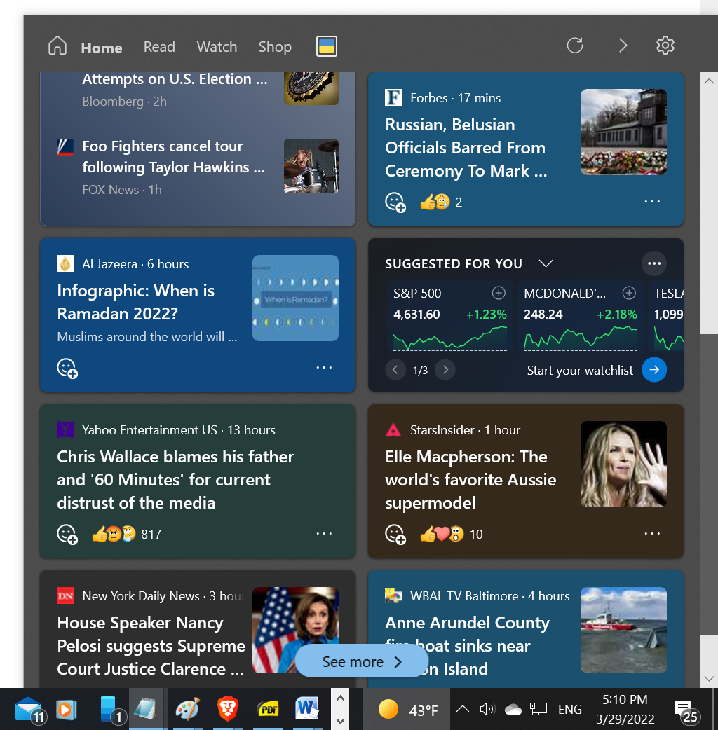Click the Home house icon
The width and height of the screenshot is (718, 730).
(x=57, y=46)
